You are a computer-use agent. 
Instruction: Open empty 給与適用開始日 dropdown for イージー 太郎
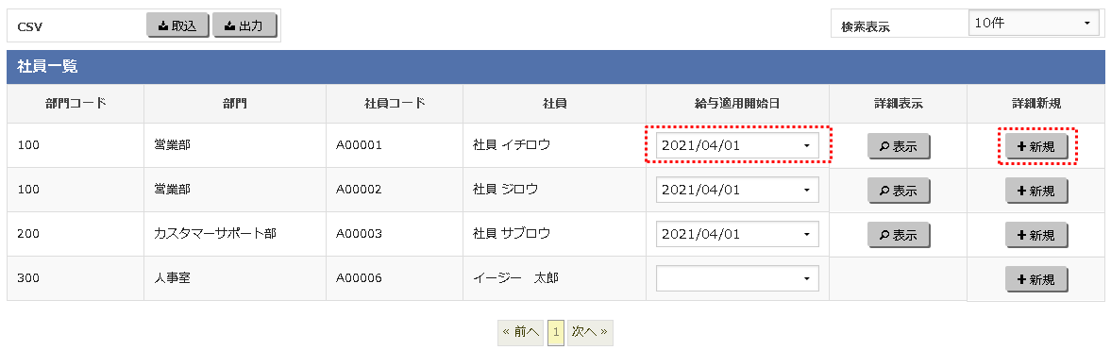pyautogui.click(x=737, y=278)
